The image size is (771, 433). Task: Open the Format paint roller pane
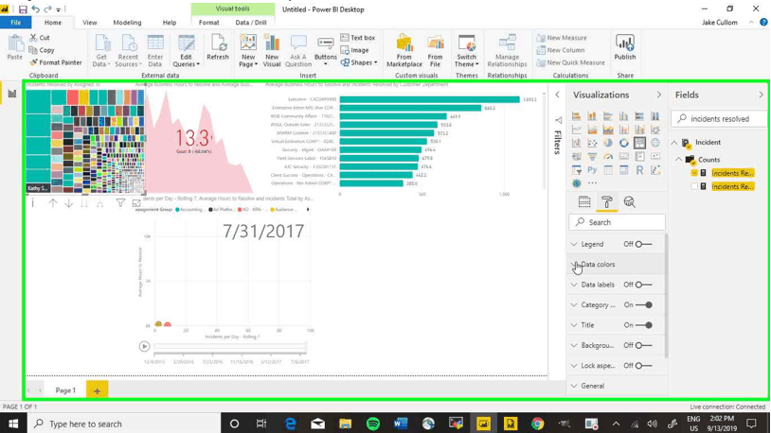(607, 201)
